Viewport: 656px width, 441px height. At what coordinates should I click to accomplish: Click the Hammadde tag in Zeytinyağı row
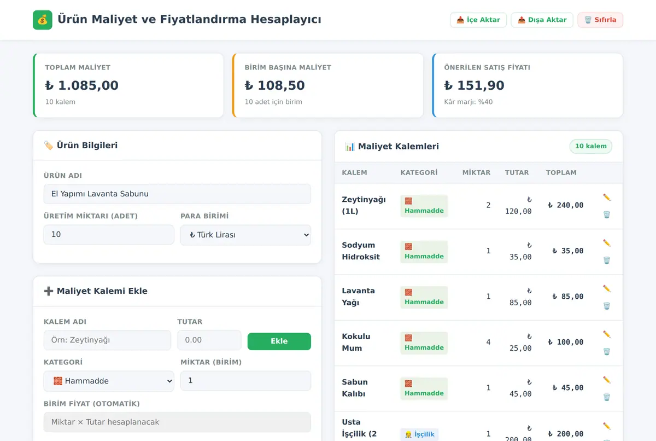coord(424,206)
